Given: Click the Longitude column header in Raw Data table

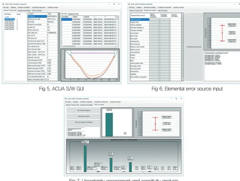Looking at the screenshot, I should tap(88, 17).
